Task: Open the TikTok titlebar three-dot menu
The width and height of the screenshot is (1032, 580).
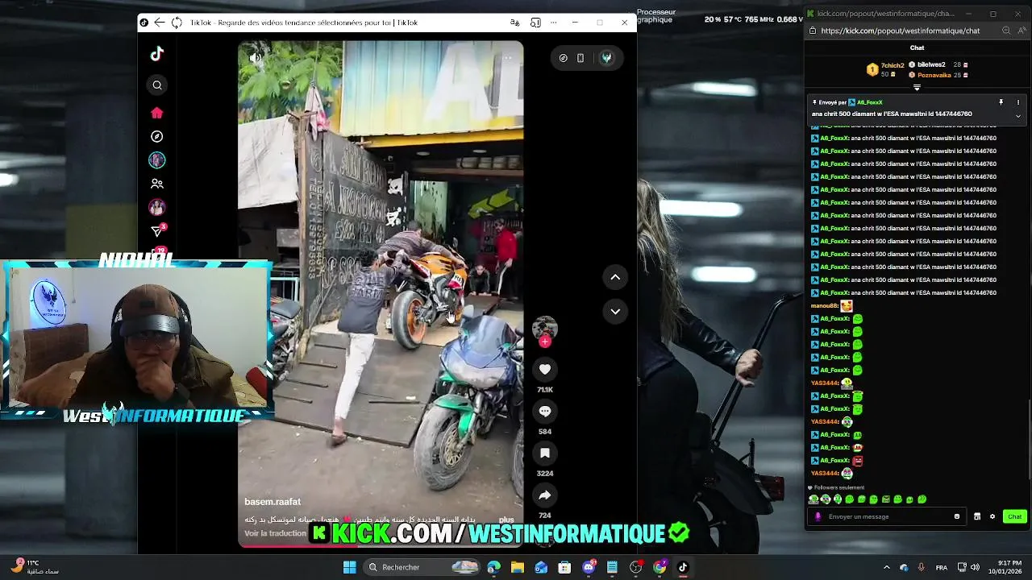Action: coord(555,23)
